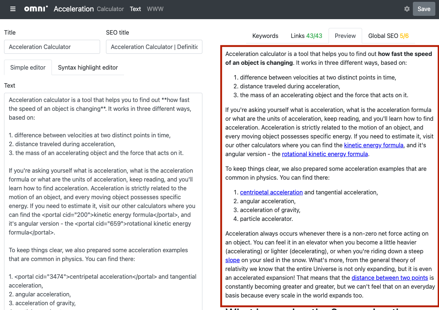
Task: Click the Omni logo
Action: [x=36, y=9]
